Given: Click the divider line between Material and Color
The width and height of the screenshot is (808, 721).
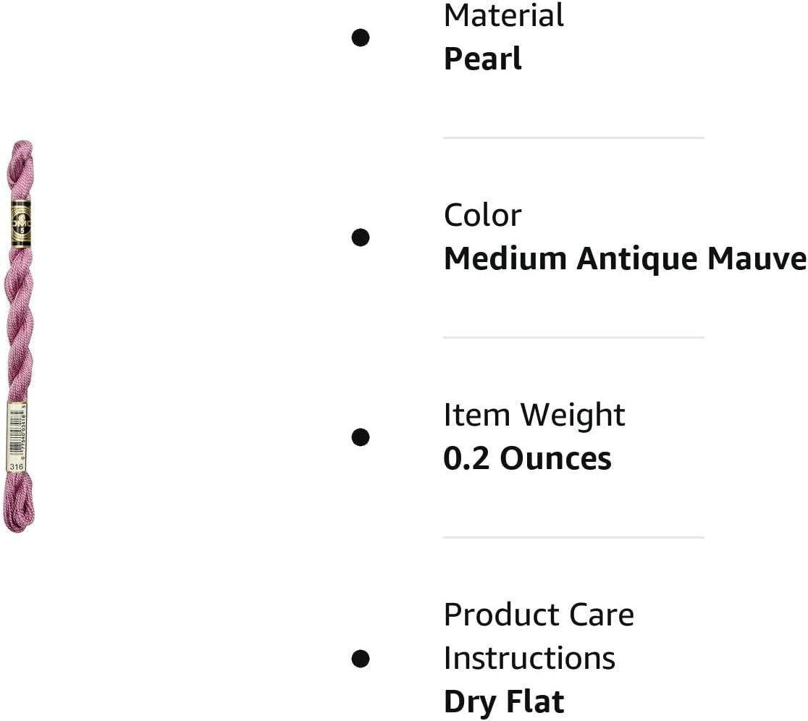Looking at the screenshot, I should click(x=573, y=138).
